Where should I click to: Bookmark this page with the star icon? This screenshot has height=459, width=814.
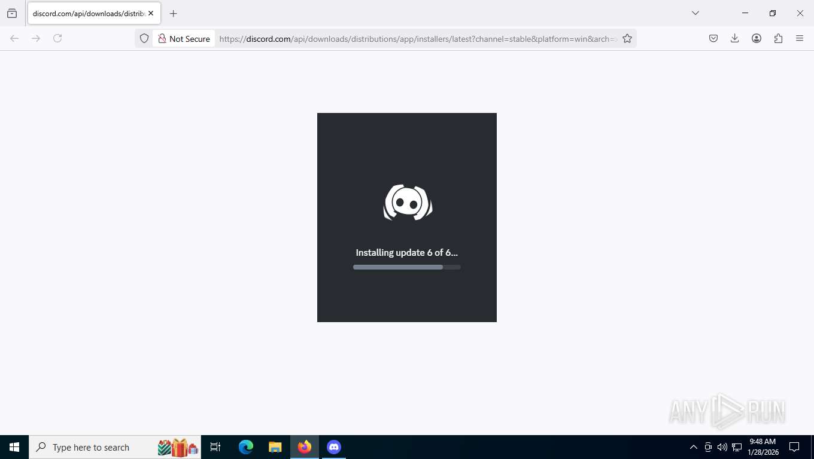pos(627,38)
